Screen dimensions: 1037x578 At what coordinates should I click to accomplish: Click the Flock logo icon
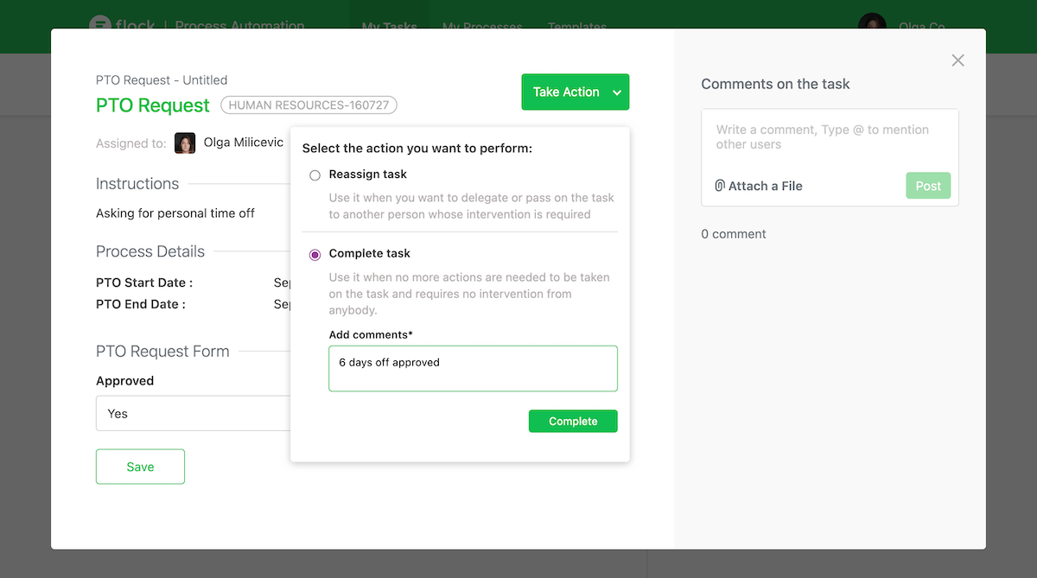[x=101, y=25]
